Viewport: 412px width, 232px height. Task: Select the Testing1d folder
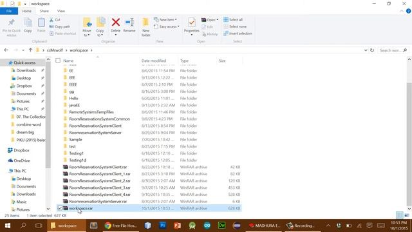coord(77,160)
